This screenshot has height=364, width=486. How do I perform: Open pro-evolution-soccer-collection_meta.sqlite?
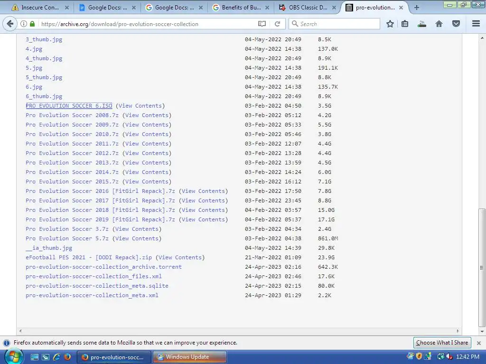coord(97,286)
